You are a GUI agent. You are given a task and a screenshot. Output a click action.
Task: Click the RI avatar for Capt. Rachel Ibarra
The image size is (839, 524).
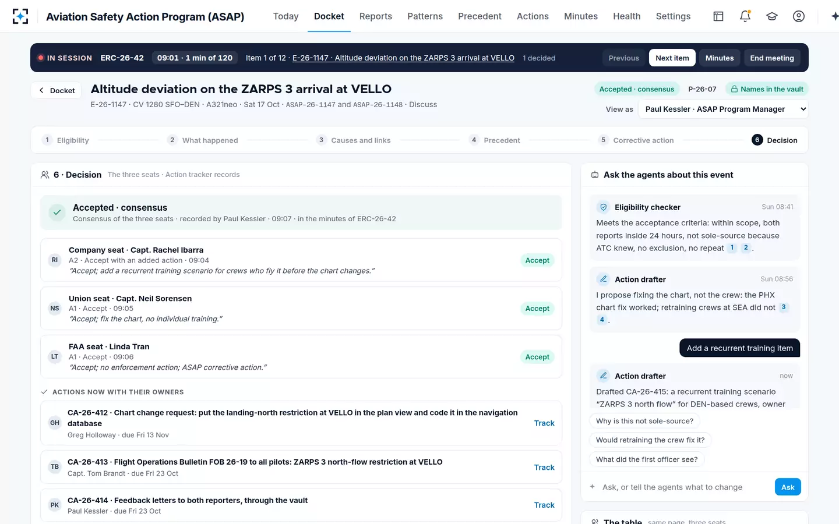tap(55, 260)
